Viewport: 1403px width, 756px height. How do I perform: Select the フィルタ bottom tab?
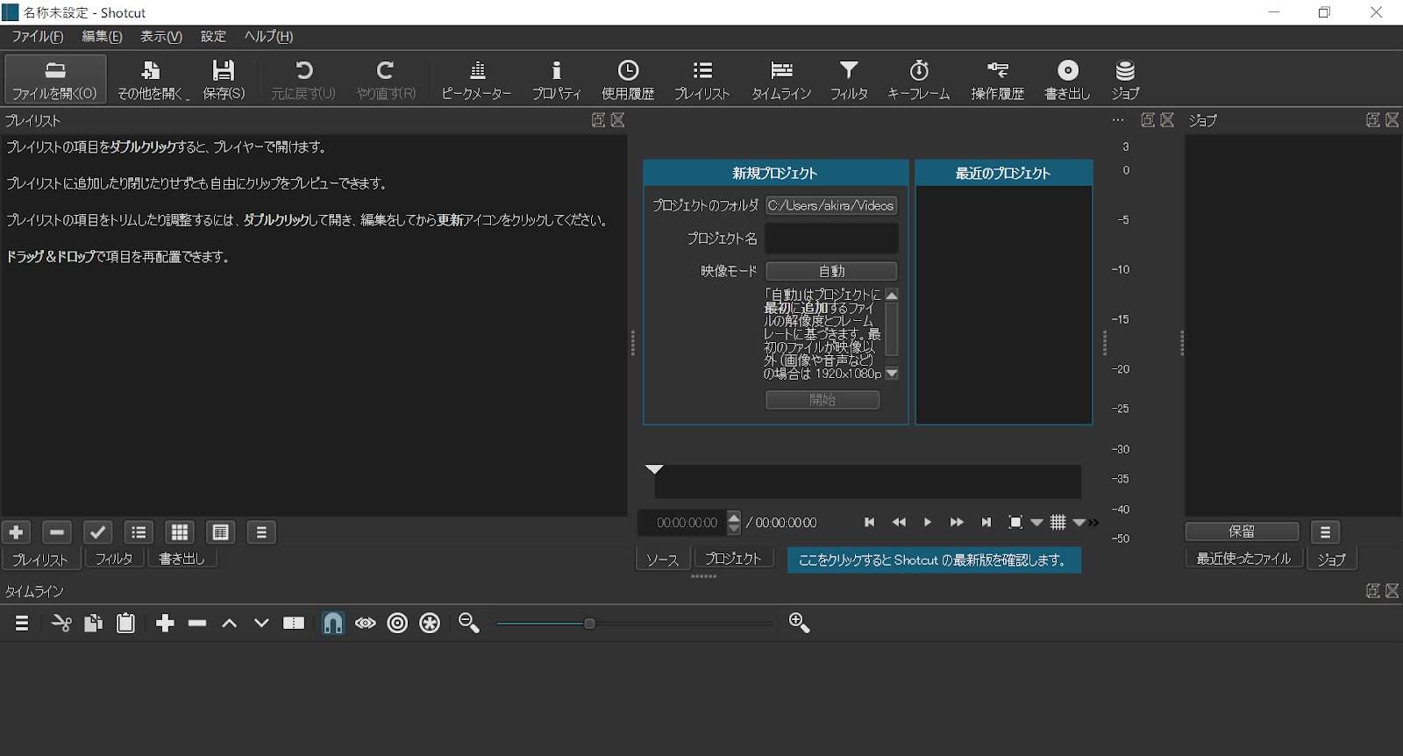[114, 559]
